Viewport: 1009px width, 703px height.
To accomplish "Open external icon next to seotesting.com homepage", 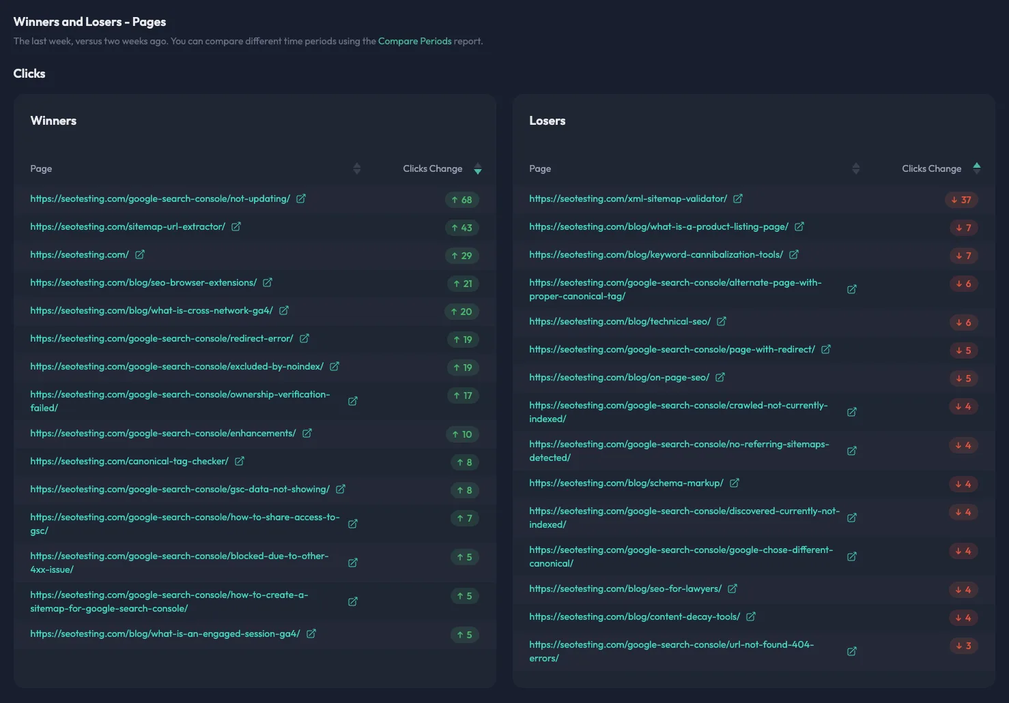I will coord(139,255).
